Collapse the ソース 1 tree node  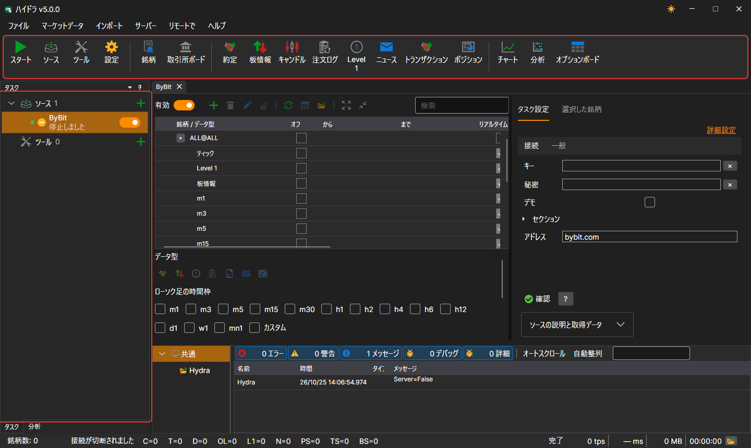click(x=11, y=103)
